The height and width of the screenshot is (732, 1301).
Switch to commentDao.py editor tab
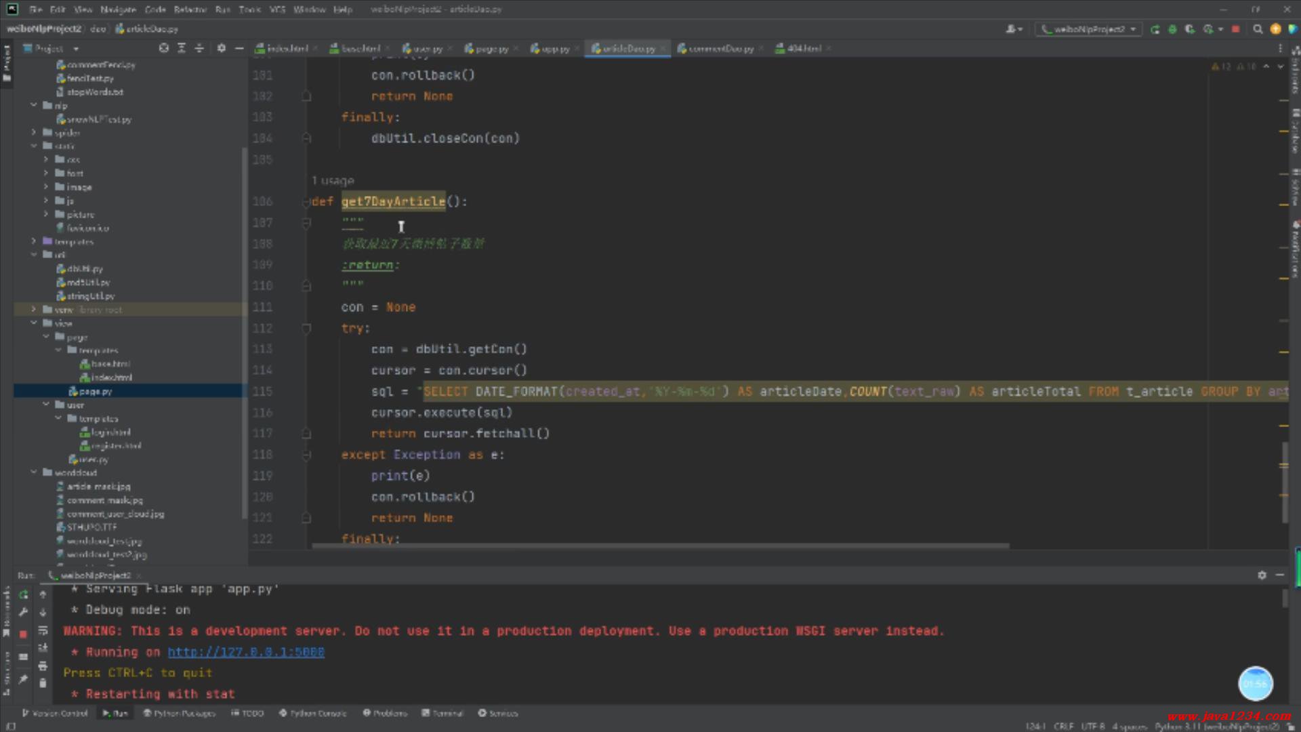pos(720,48)
